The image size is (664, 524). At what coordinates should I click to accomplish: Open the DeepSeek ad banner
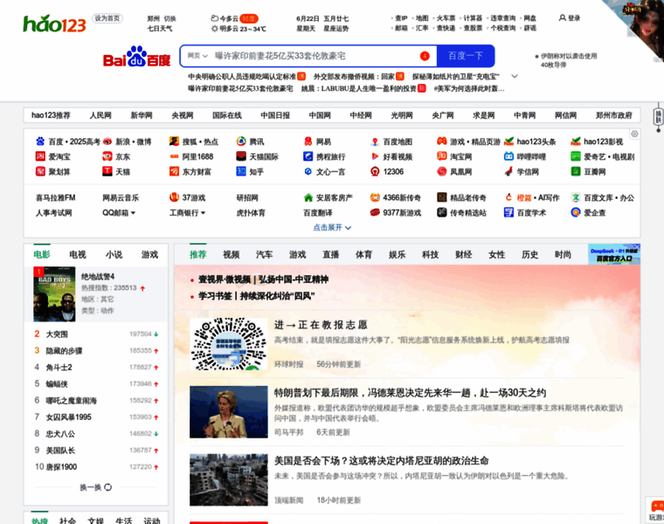pyautogui.click(x=614, y=254)
